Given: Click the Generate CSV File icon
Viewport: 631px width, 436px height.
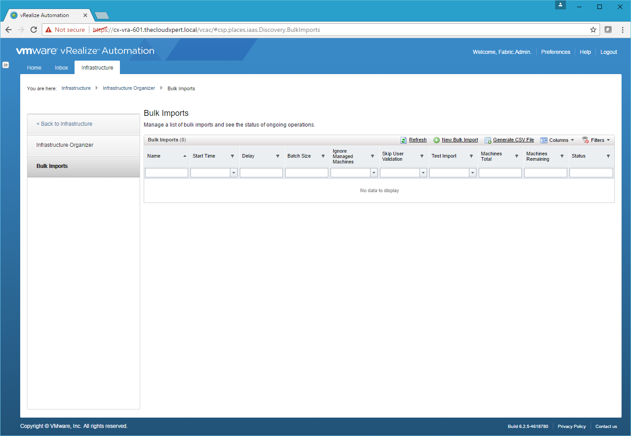Looking at the screenshot, I should [488, 140].
